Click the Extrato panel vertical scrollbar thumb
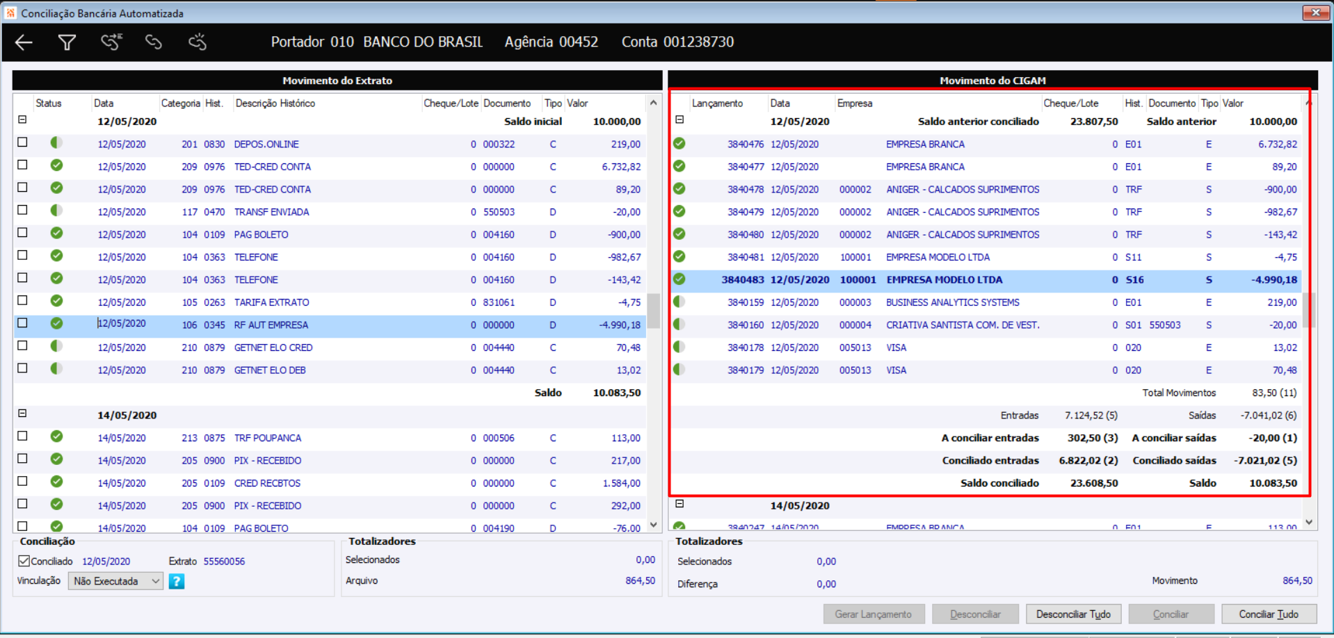The image size is (1334, 638). pyautogui.click(x=653, y=310)
